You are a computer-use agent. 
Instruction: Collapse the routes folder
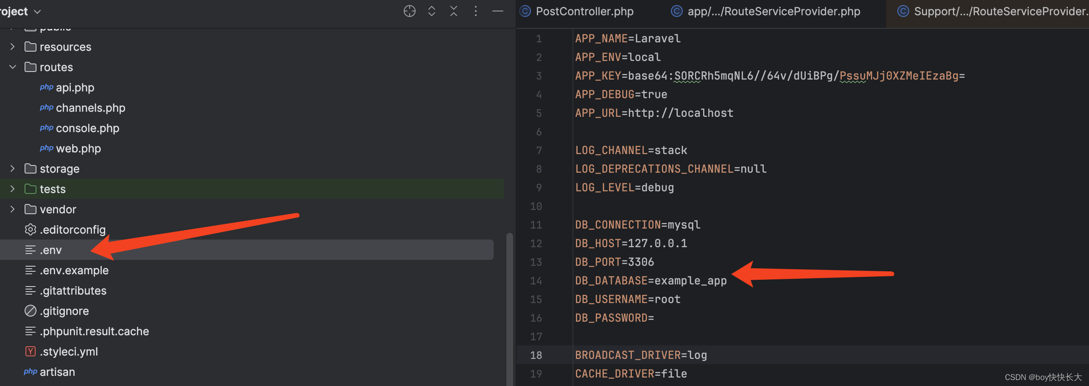click(12, 67)
